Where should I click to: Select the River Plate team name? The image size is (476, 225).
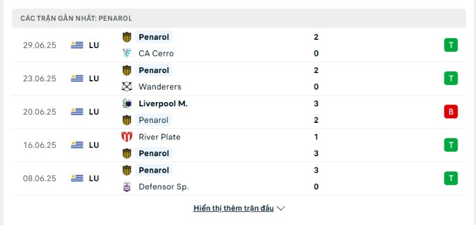(x=159, y=137)
